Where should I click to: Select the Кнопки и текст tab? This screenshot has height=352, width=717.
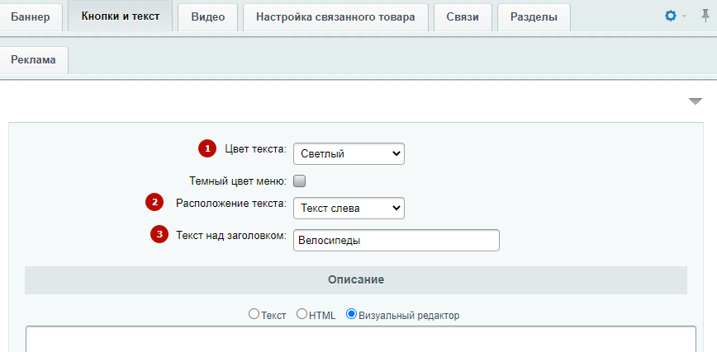coord(121,16)
